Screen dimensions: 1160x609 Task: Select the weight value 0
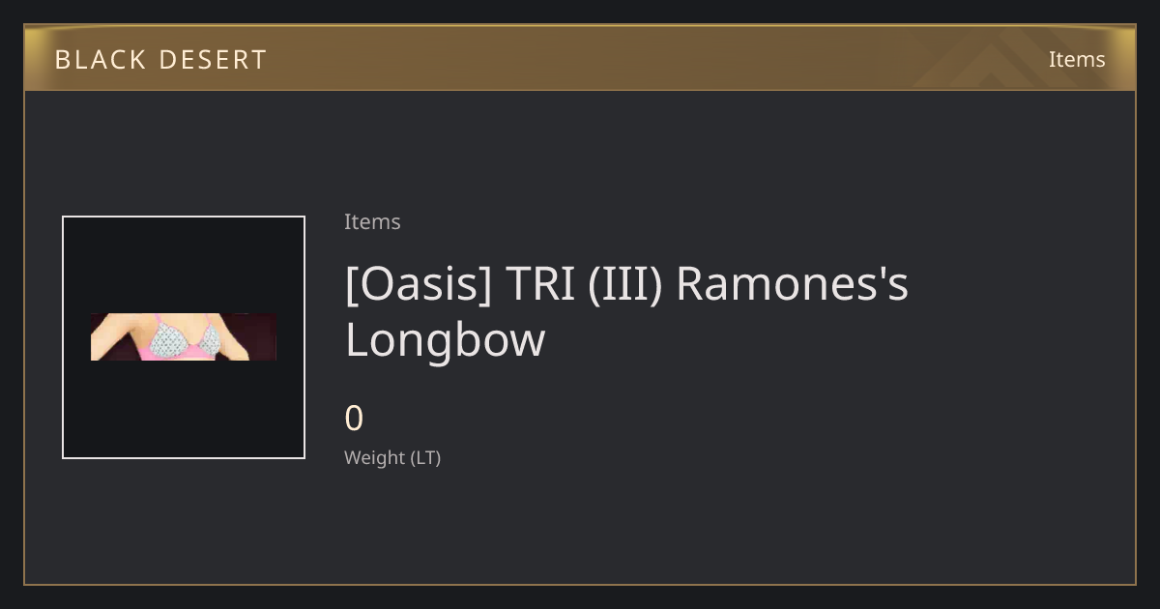[354, 419]
